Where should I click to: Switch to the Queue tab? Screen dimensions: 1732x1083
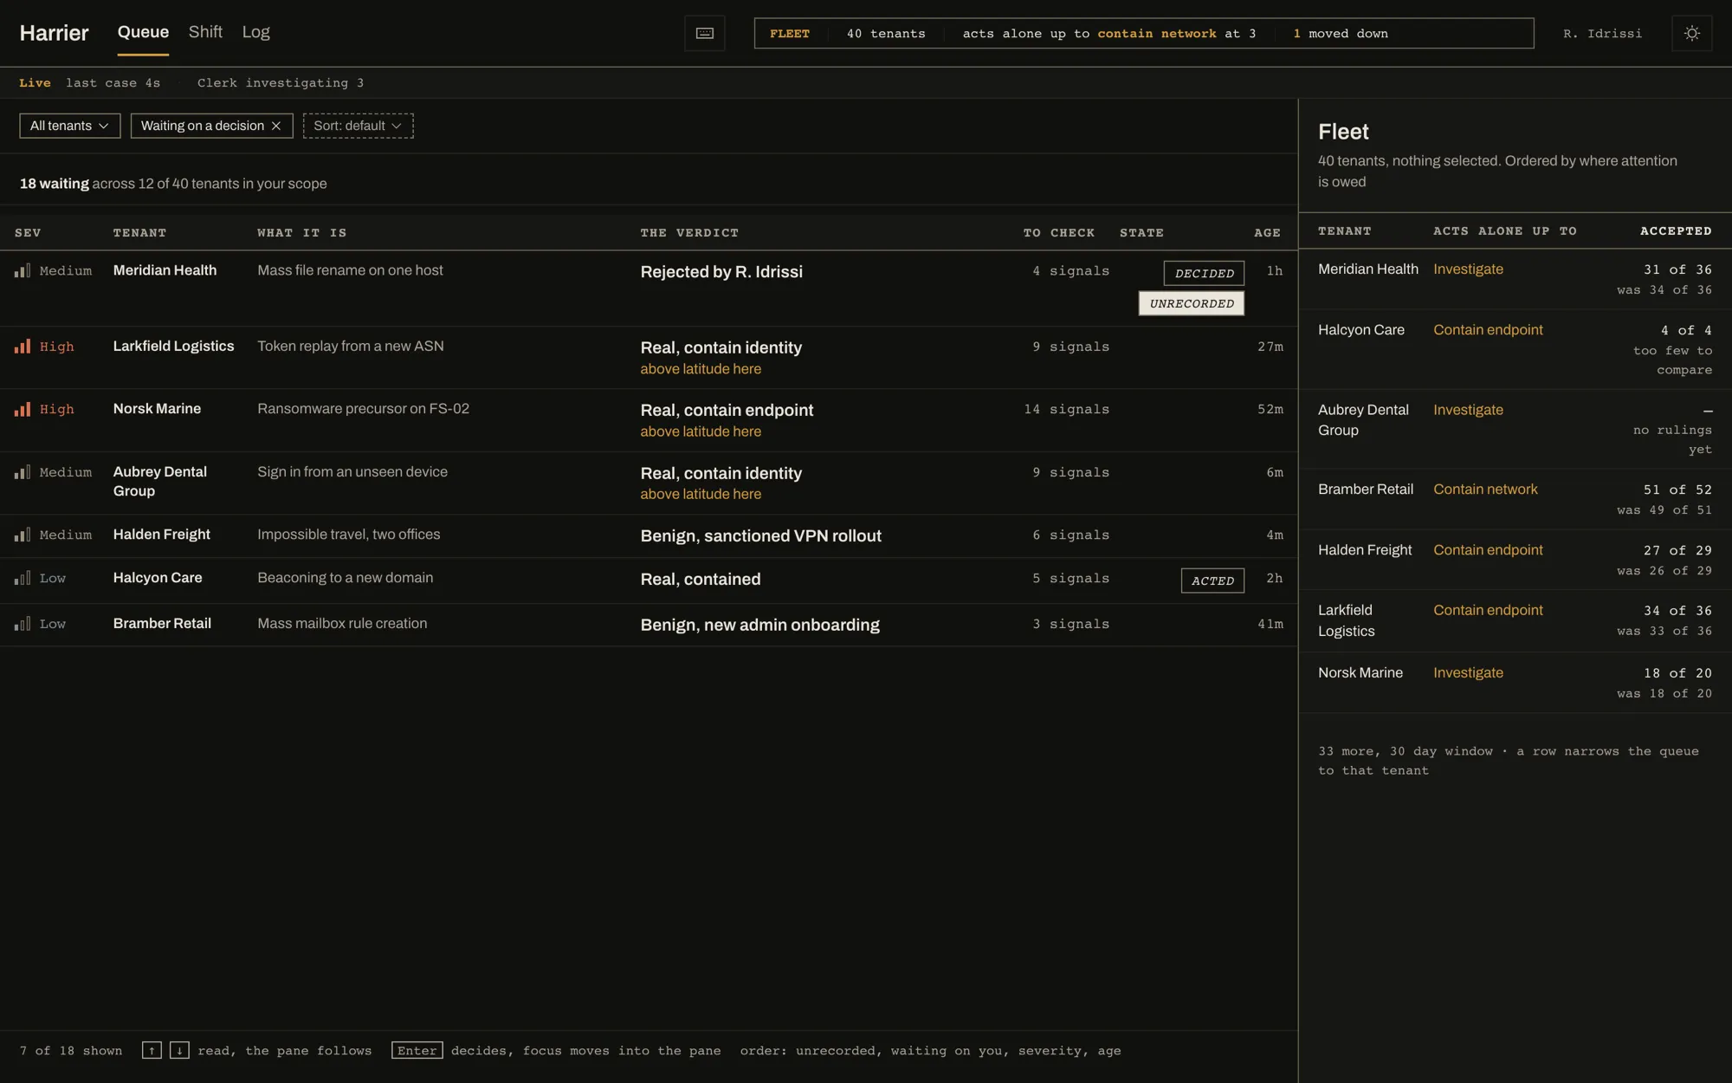point(143,32)
